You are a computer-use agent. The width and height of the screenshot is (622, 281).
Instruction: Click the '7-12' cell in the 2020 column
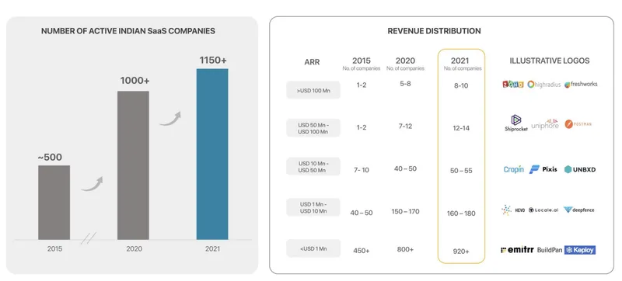(x=405, y=127)
